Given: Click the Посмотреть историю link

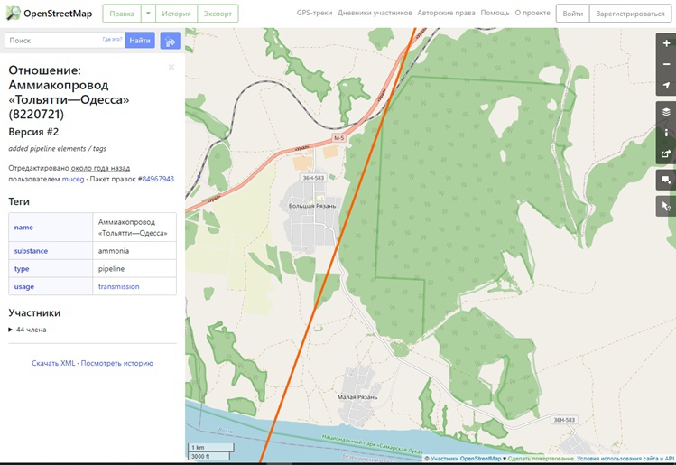Looking at the screenshot, I should coord(116,363).
